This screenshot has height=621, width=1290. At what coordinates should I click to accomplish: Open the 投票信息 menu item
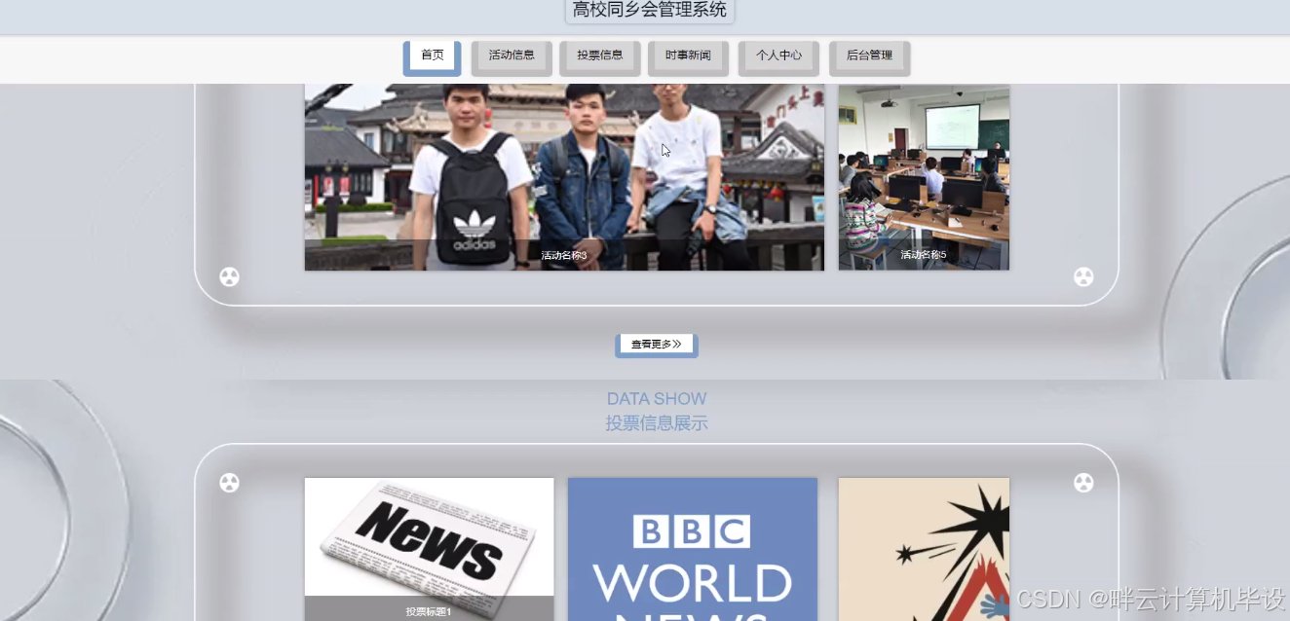point(600,57)
